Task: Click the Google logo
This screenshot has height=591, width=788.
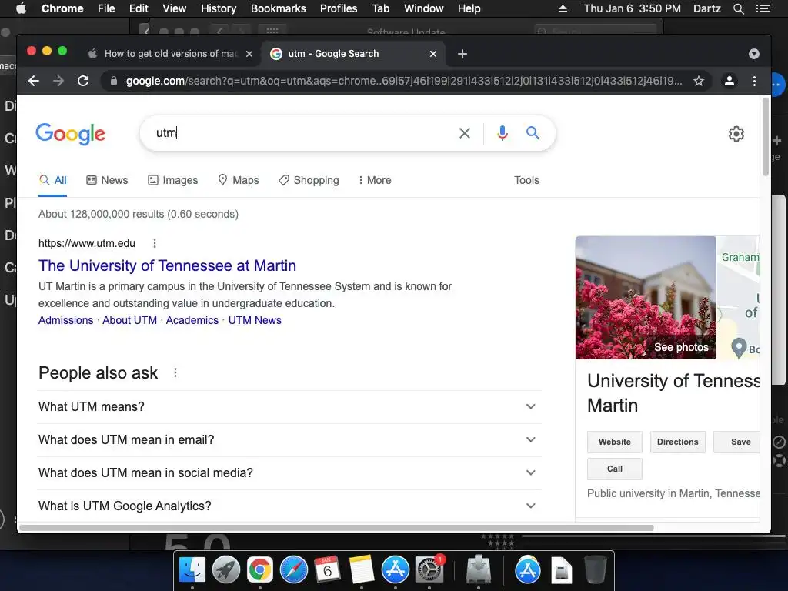Action: click(70, 134)
